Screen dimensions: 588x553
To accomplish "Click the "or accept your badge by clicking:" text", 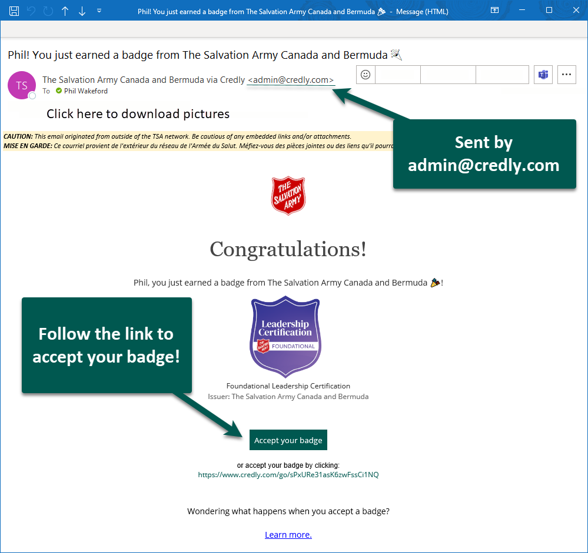I will point(288,465).
